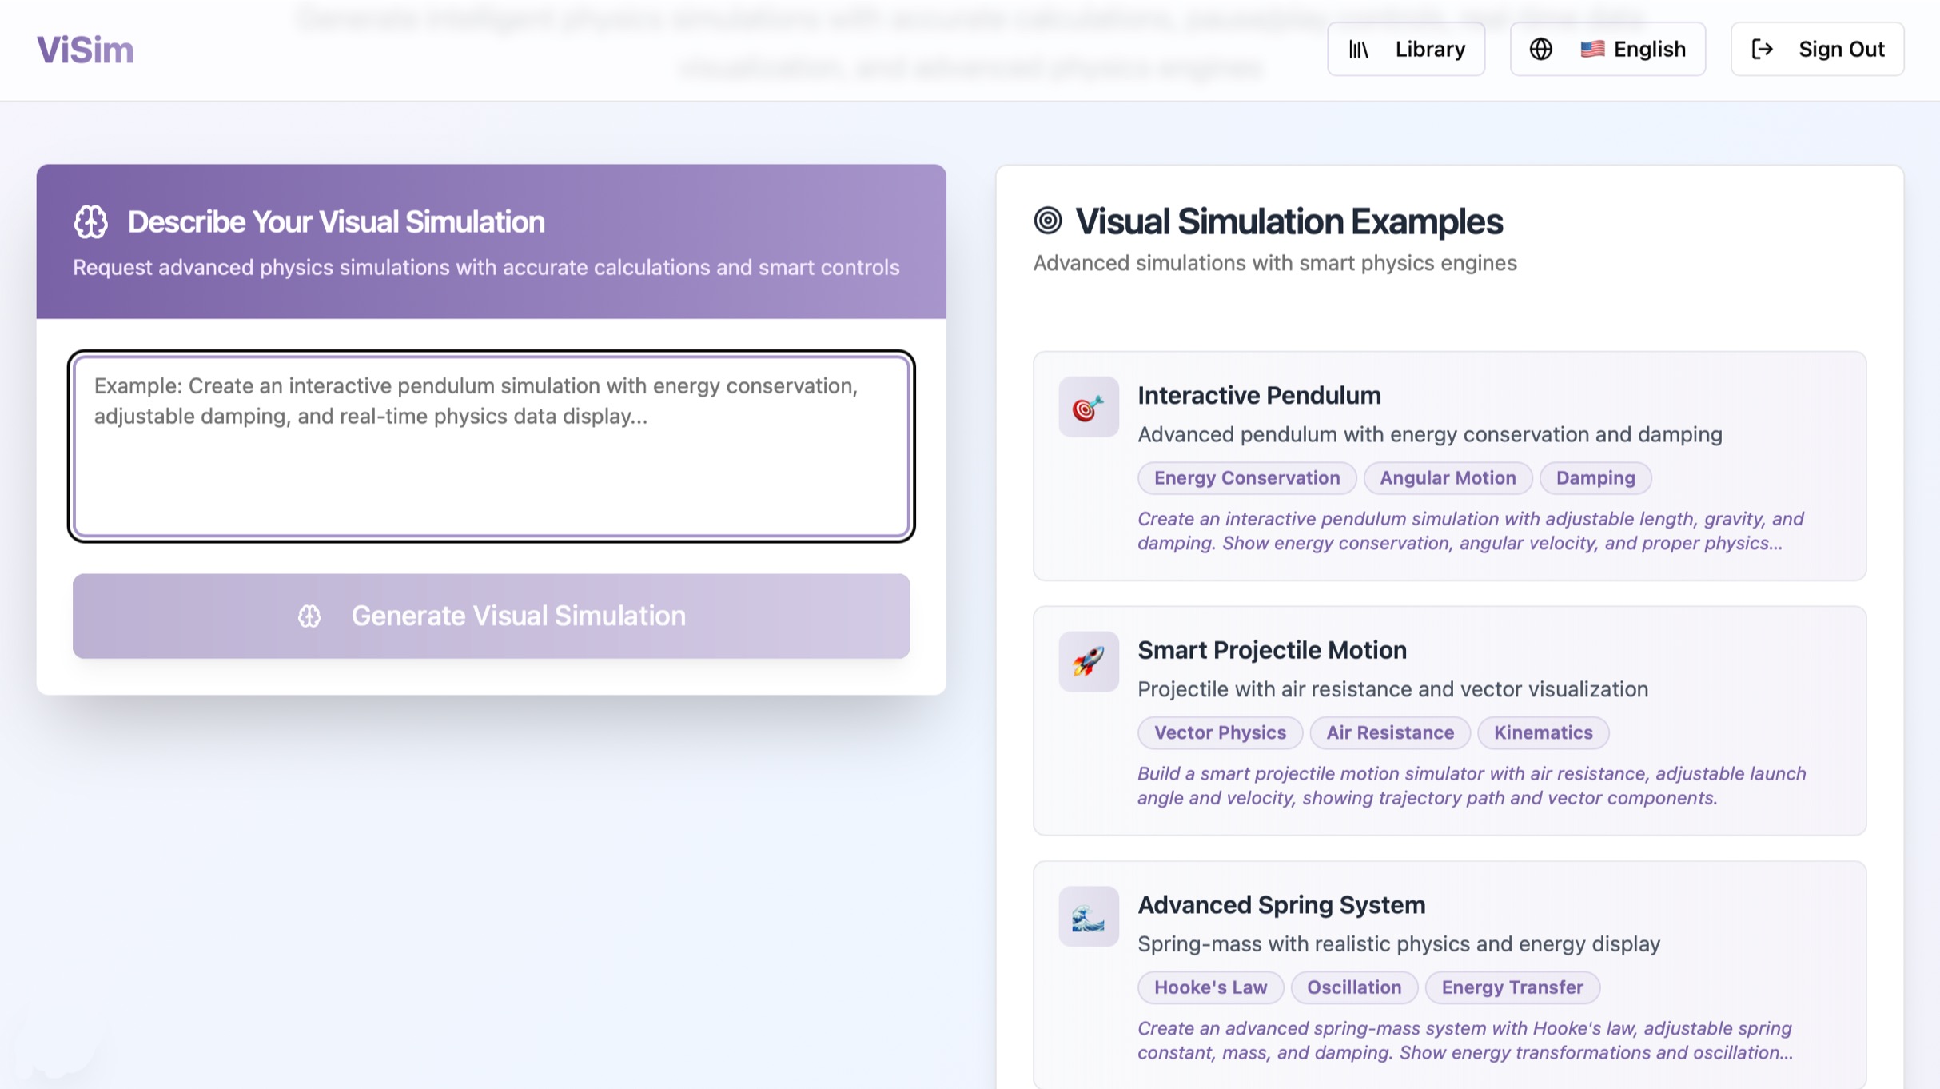The image size is (1940, 1089).
Task: Click the Energy Conservation tag
Action: (1246, 478)
